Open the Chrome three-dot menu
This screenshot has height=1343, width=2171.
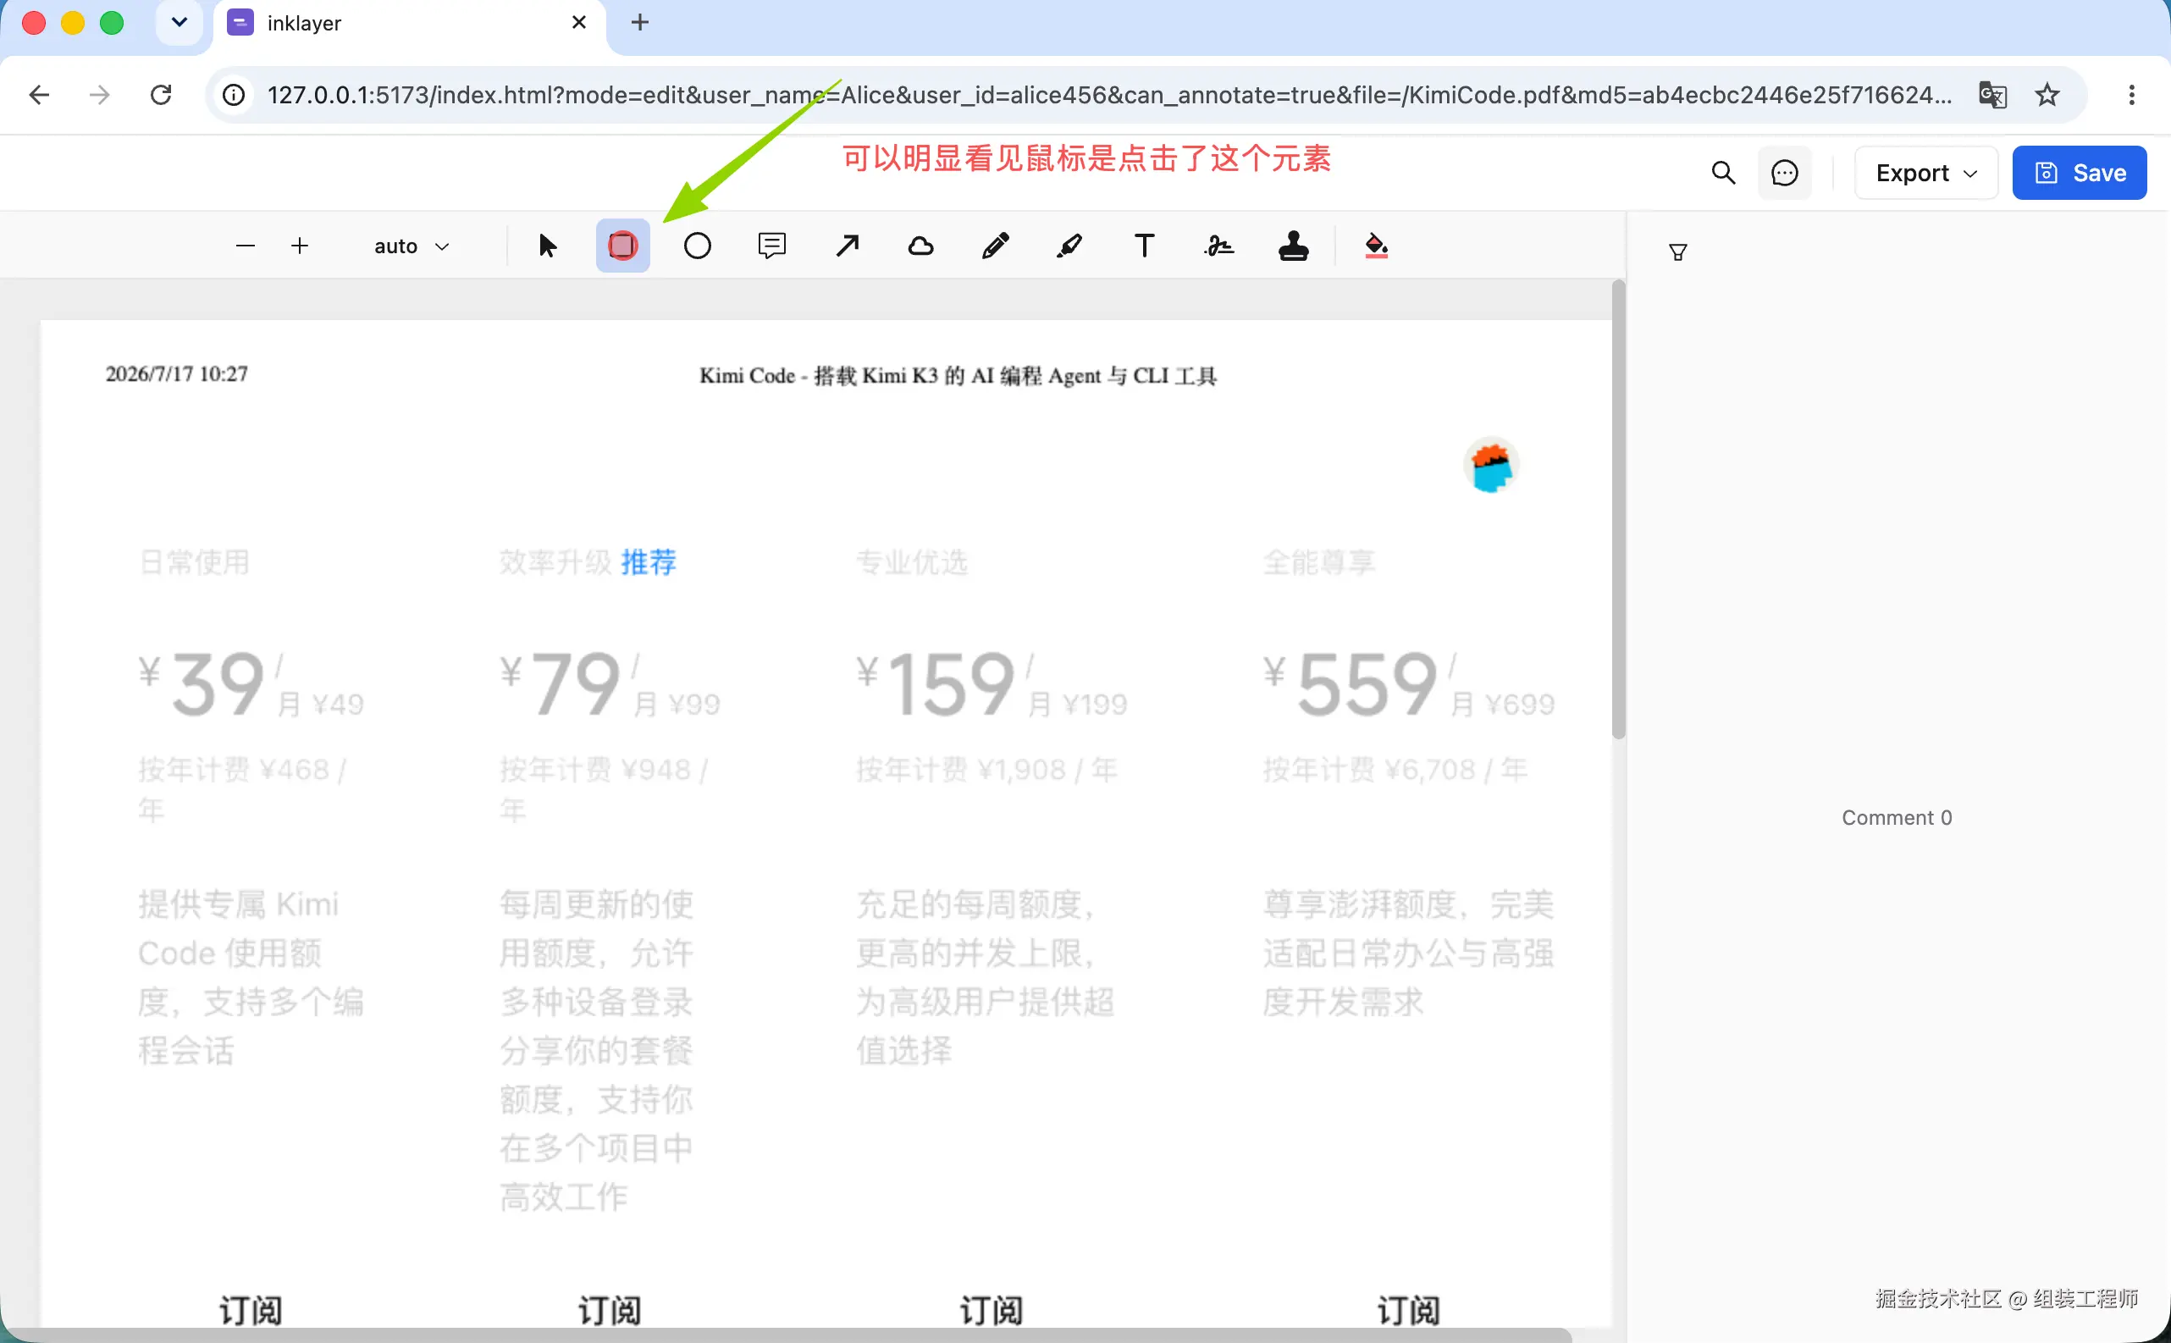click(2132, 95)
